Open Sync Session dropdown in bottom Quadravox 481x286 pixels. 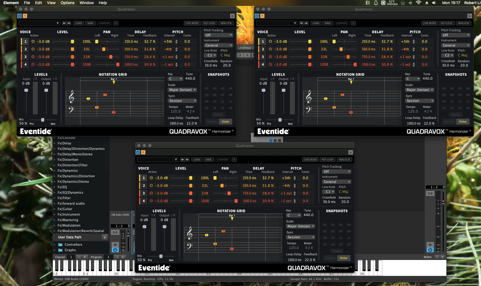tap(301, 237)
